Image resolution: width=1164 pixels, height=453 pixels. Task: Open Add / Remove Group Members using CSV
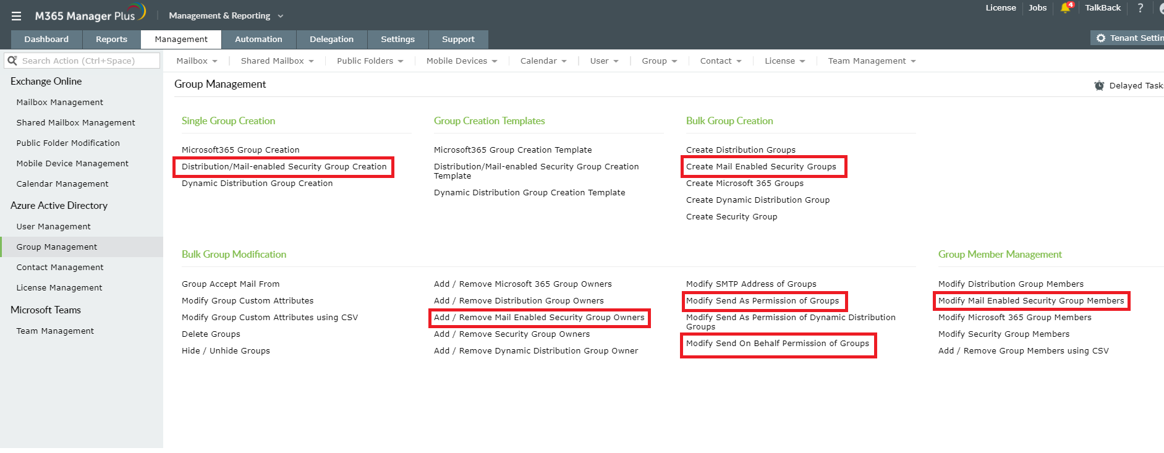coord(1024,350)
